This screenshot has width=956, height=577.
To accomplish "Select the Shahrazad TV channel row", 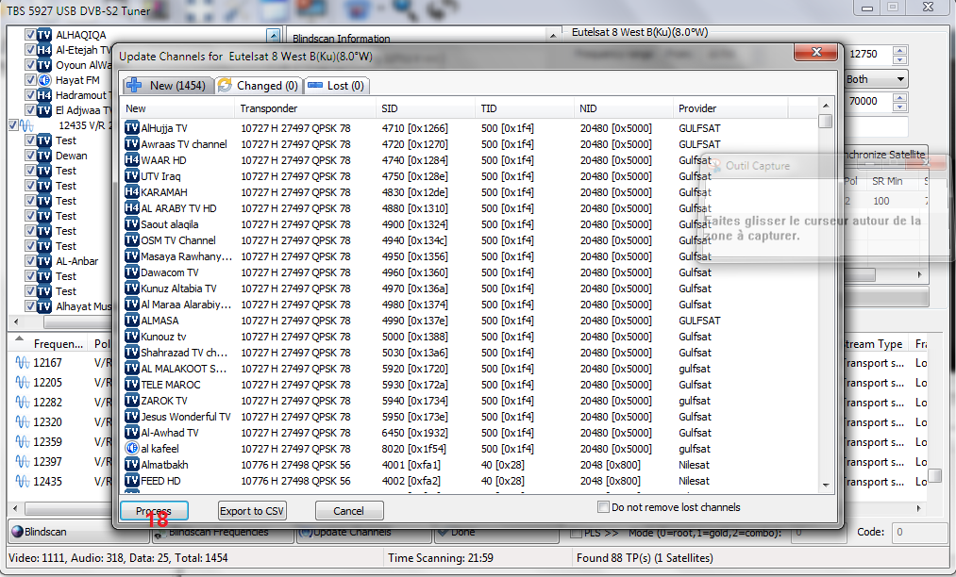I will click(x=469, y=353).
